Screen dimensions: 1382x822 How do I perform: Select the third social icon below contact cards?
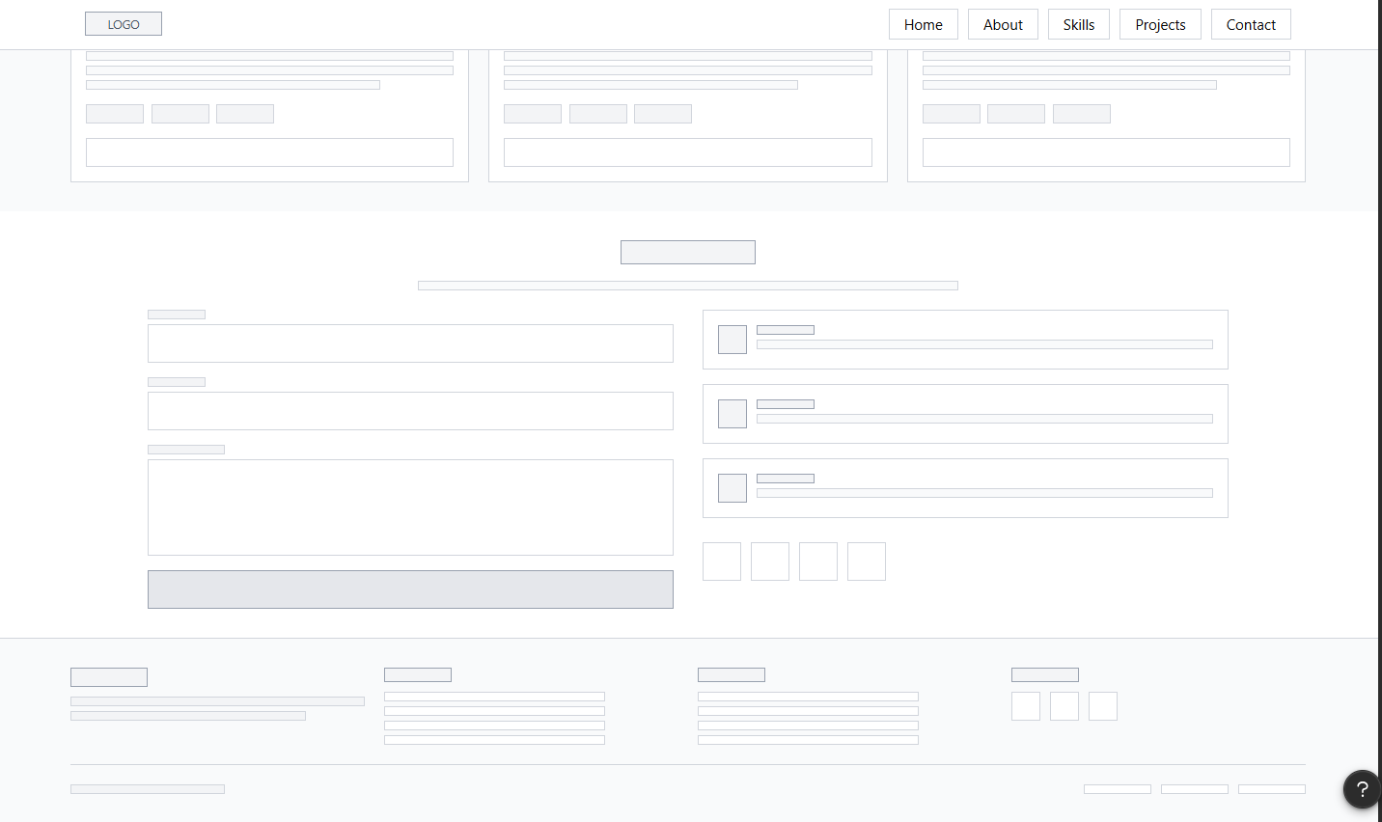click(818, 562)
